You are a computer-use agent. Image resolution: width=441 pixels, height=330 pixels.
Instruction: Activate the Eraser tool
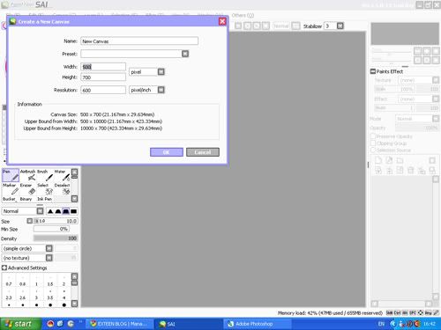[x=28, y=189]
